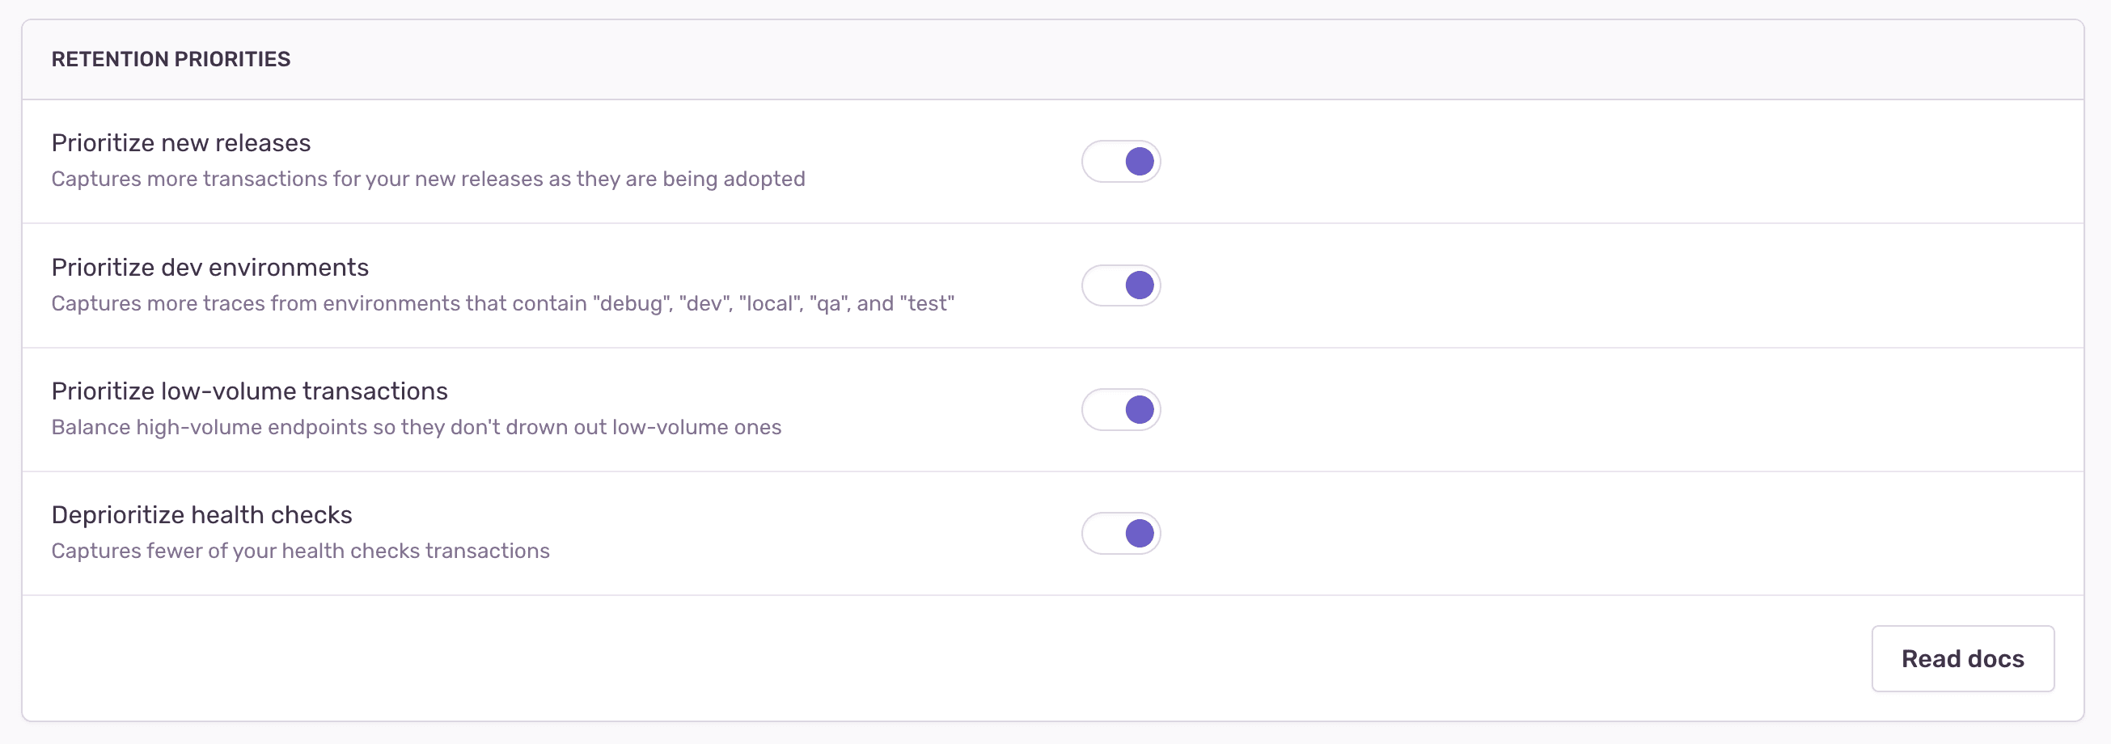Turn off Prioritize dev environments
This screenshot has height=744, width=2111.
coord(1121,285)
